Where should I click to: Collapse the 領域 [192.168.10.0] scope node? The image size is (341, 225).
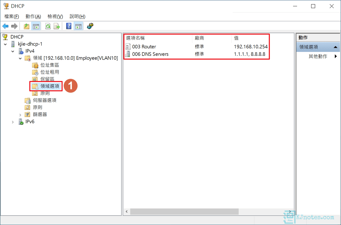tap(20, 58)
